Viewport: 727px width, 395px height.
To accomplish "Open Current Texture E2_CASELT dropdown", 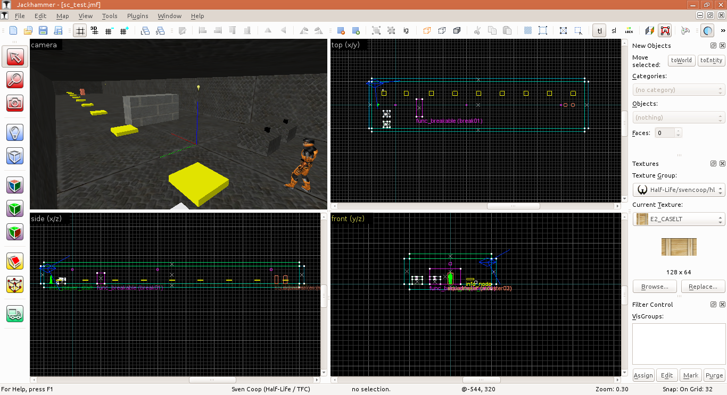I will 678,219.
